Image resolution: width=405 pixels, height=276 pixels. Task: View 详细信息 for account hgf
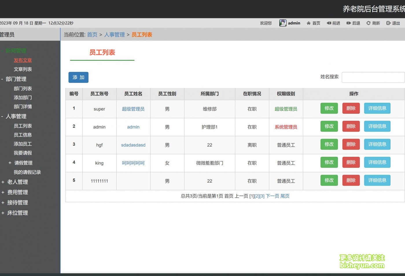(x=377, y=144)
